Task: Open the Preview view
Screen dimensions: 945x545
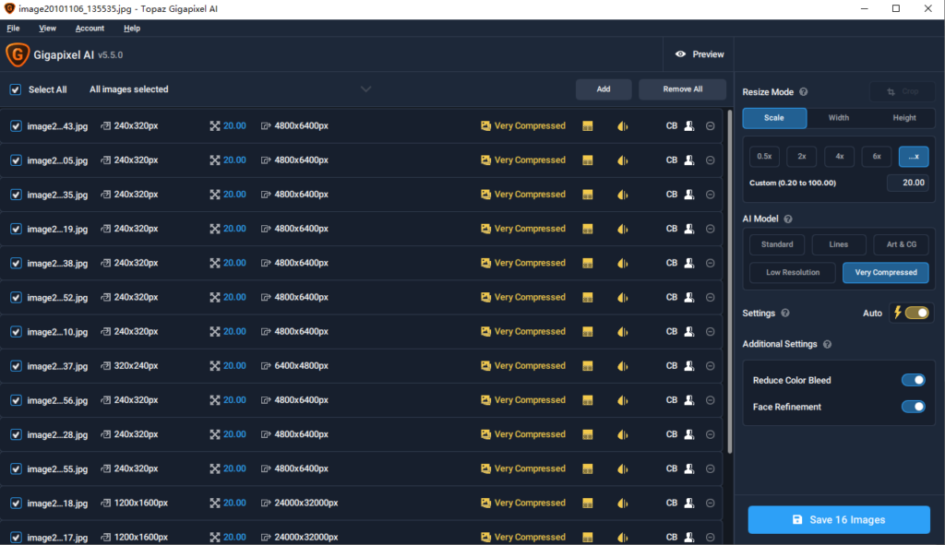Action: (700, 54)
